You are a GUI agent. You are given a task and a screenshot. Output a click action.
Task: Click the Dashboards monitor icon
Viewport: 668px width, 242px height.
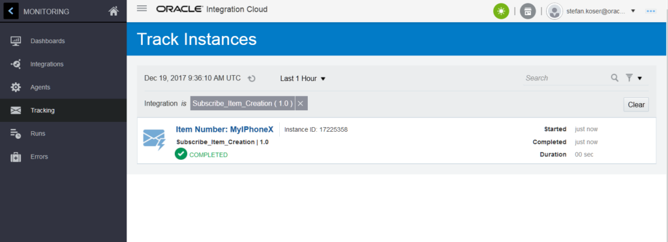pyautogui.click(x=16, y=41)
